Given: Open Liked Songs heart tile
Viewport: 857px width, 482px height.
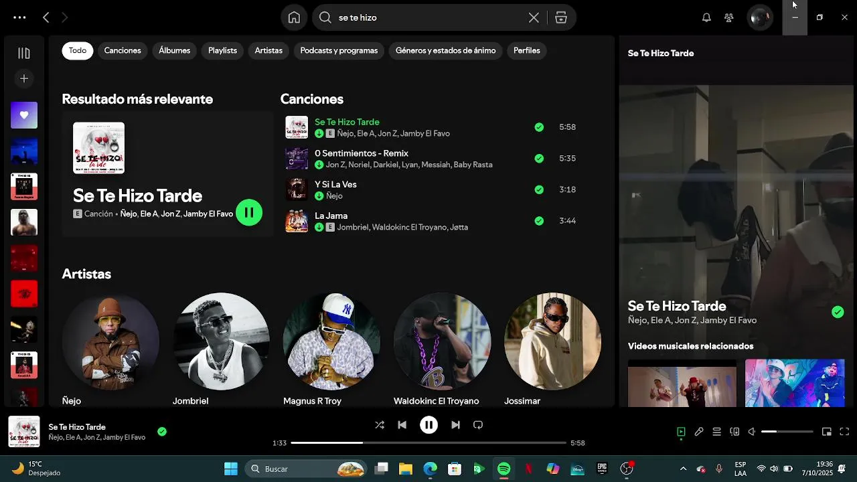Looking at the screenshot, I should tap(24, 115).
